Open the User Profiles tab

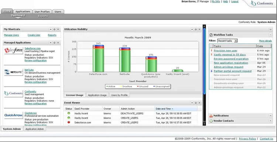(42, 12)
